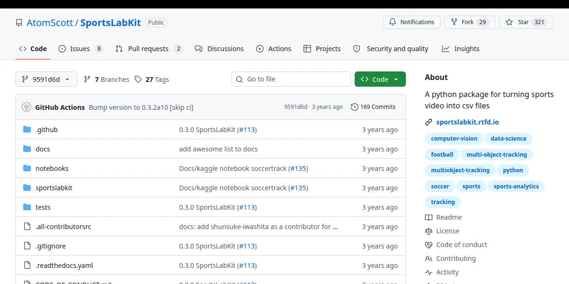Screen dimensions: 569x284
Task: Click the multiobject-tracking topic tag
Action: click(x=460, y=170)
